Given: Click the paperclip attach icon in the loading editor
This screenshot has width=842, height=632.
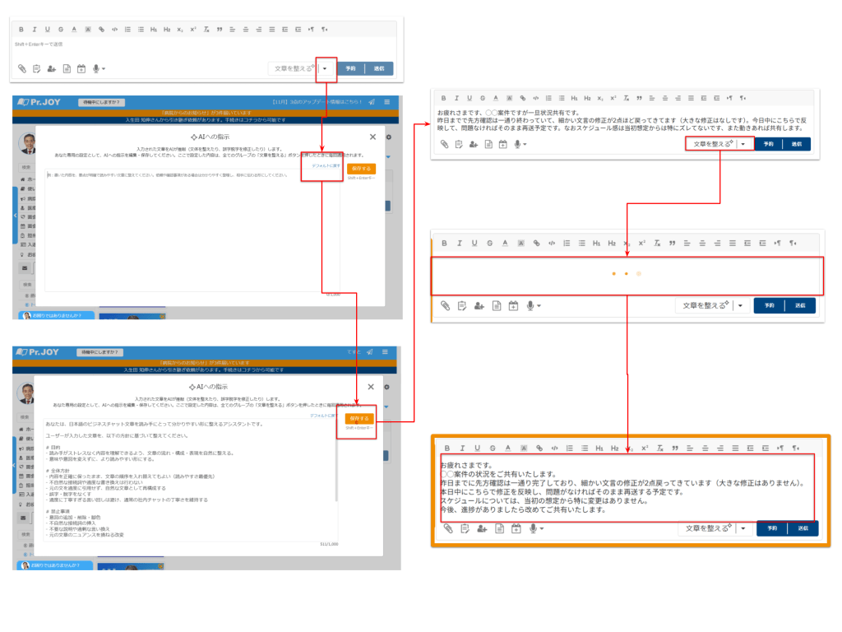Looking at the screenshot, I should pos(445,305).
